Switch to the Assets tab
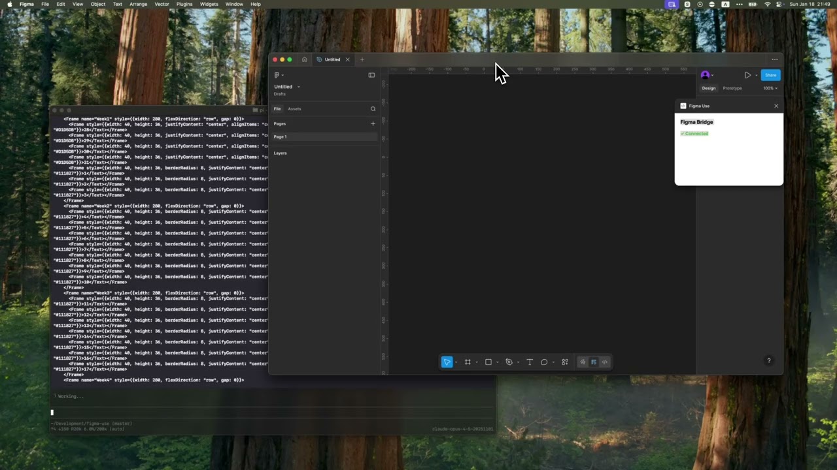Viewport: 837px width, 470px height. point(294,108)
